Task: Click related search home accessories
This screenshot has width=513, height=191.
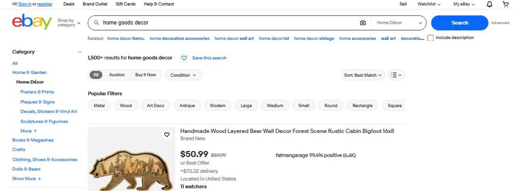Action: click(x=358, y=39)
